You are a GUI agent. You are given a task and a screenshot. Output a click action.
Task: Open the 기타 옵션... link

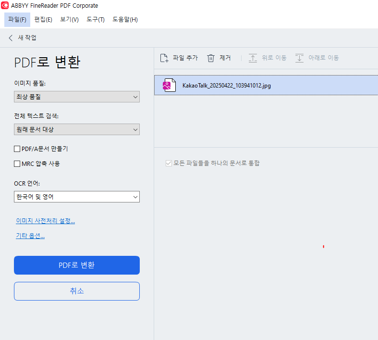pos(30,236)
